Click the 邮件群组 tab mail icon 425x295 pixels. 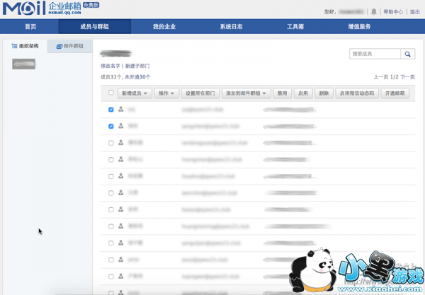[x=59, y=46]
